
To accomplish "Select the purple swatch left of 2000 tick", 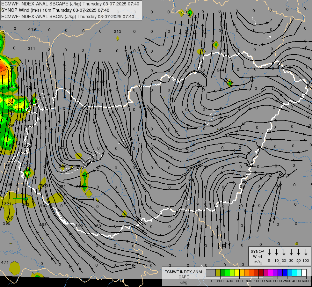I will pyautogui.click(x=276, y=273).
